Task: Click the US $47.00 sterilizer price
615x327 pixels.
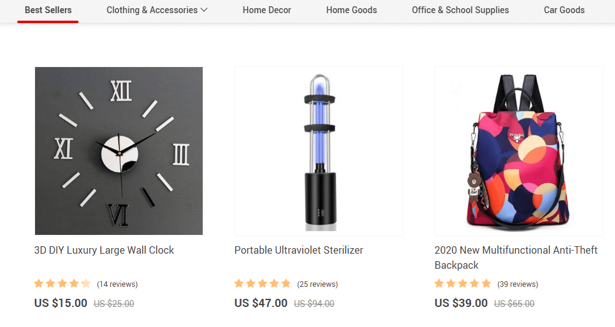Action: coord(261,303)
